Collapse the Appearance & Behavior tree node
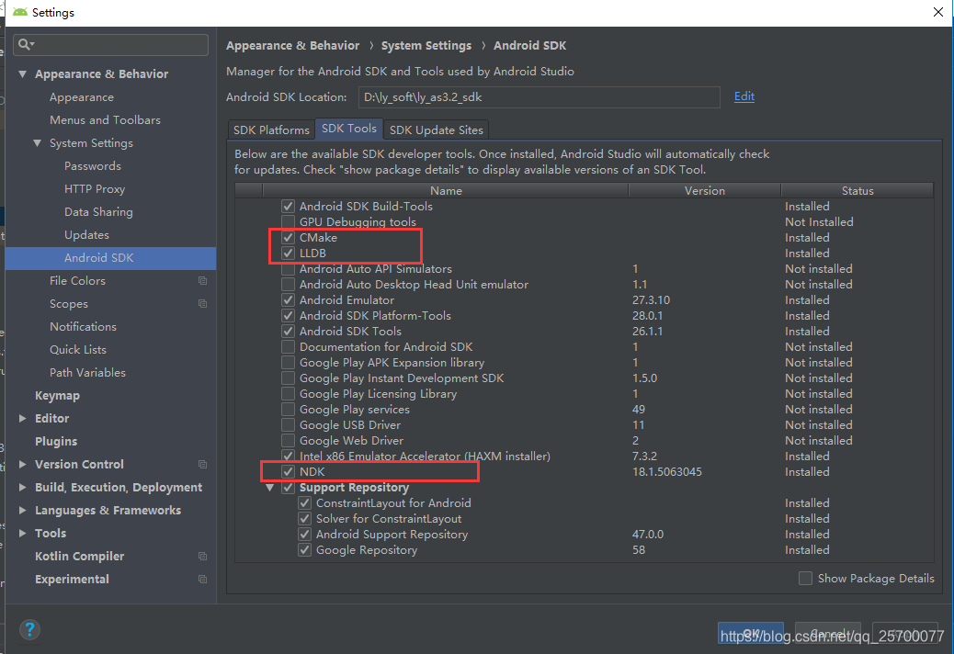This screenshot has height=654, width=954. pos(22,74)
